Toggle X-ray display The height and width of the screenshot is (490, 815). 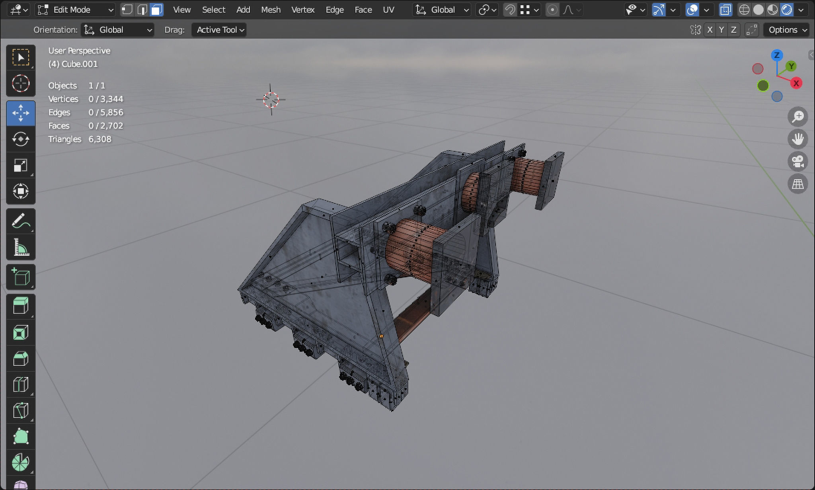[x=725, y=10]
